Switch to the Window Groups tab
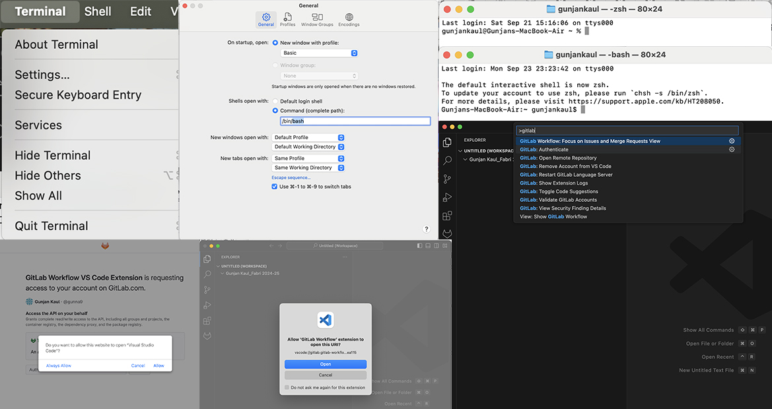 [317, 20]
